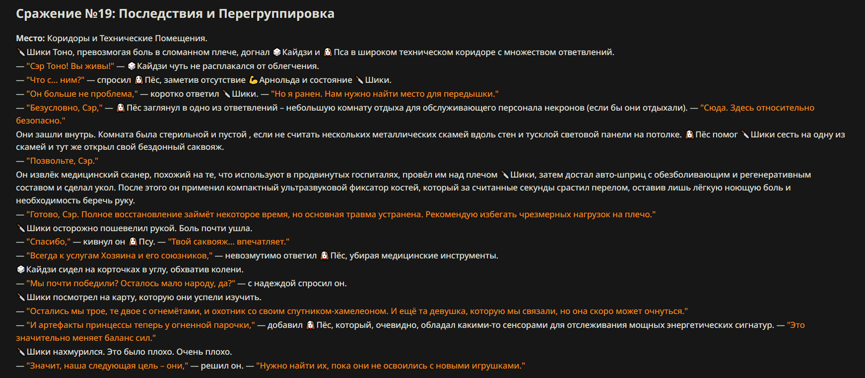The width and height of the screenshot is (865, 378).
Task: Click the dice icon before 'Кайдзи сидел на корточках'
Action: click(21, 269)
